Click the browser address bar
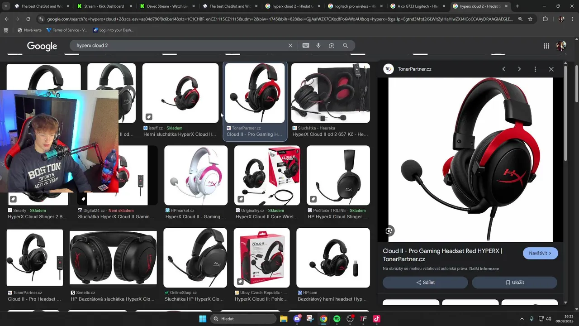579x326 pixels. pos(280,19)
